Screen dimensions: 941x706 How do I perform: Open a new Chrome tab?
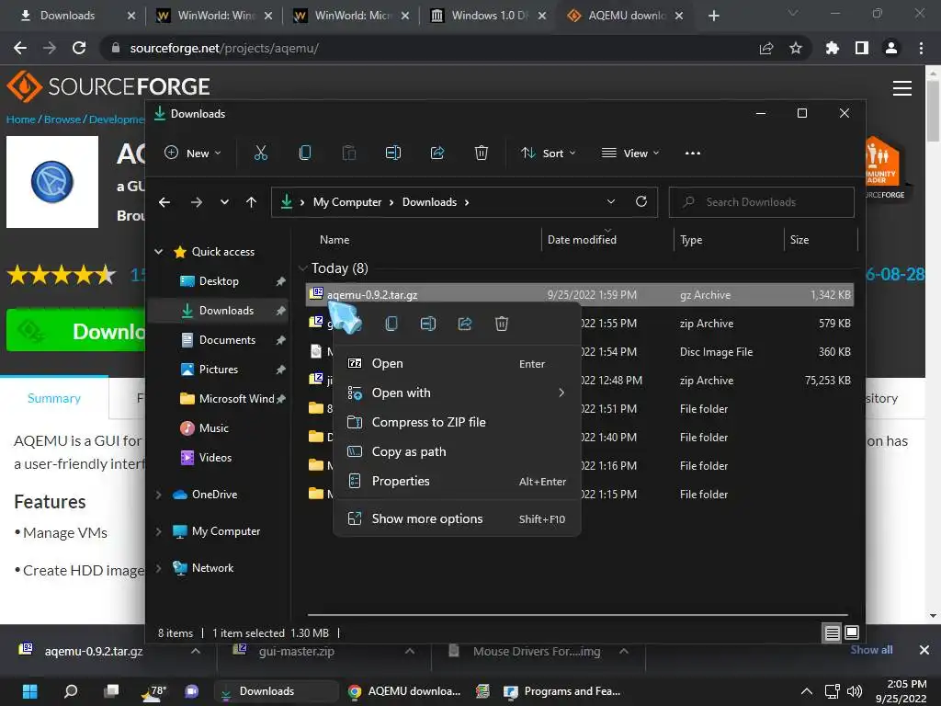[x=713, y=16]
